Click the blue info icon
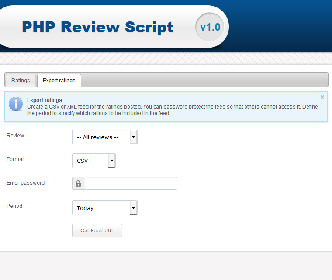This screenshot has width=332, height=280. [16, 104]
